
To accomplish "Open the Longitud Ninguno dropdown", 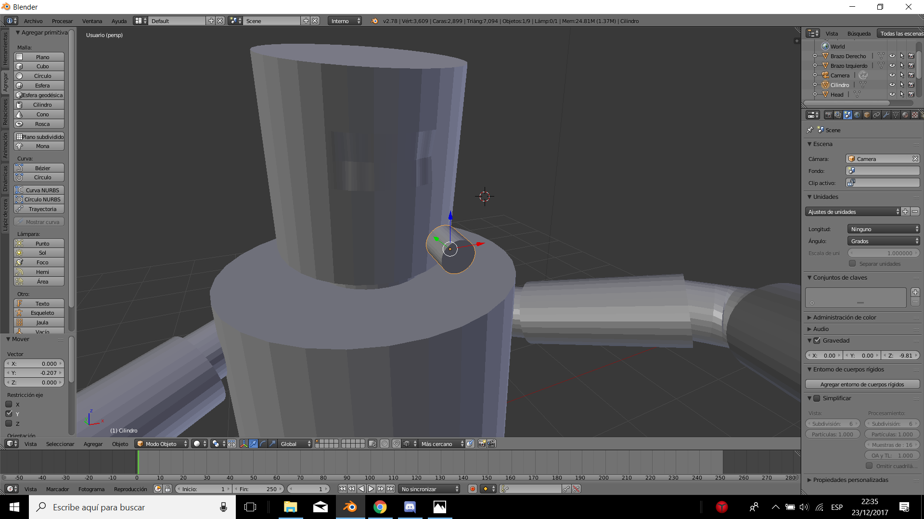I will (884, 229).
